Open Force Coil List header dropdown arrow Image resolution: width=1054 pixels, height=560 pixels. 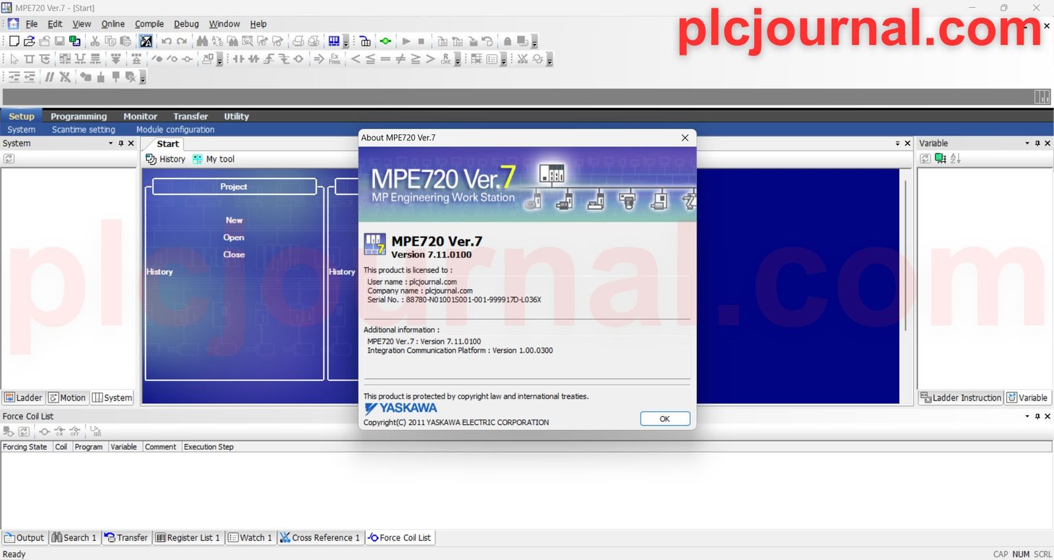point(1027,416)
